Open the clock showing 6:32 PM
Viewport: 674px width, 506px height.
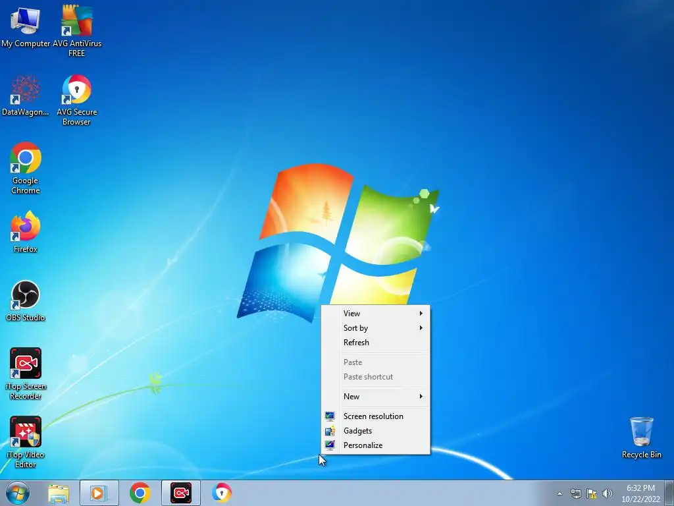click(x=640, y=493)
